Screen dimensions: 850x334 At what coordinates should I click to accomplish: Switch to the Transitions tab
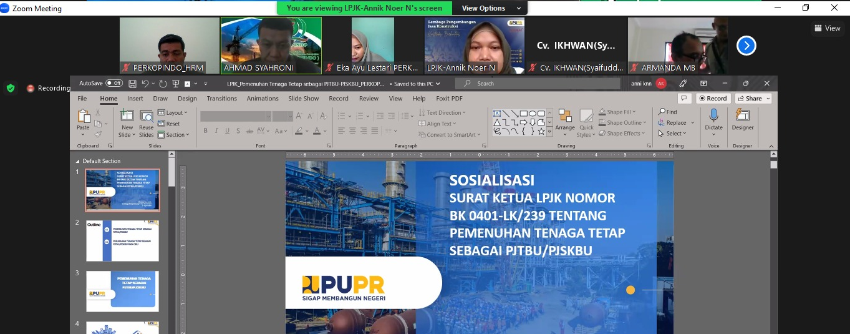pyautogui.click(x=221, y=99)
